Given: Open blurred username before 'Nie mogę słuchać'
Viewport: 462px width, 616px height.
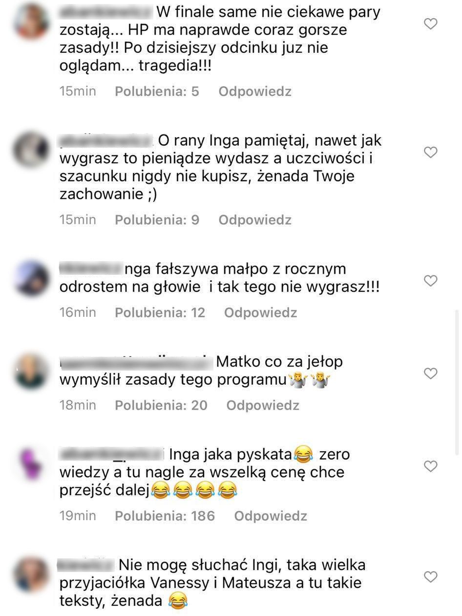Looking at the screenshot, I should 85,565.
